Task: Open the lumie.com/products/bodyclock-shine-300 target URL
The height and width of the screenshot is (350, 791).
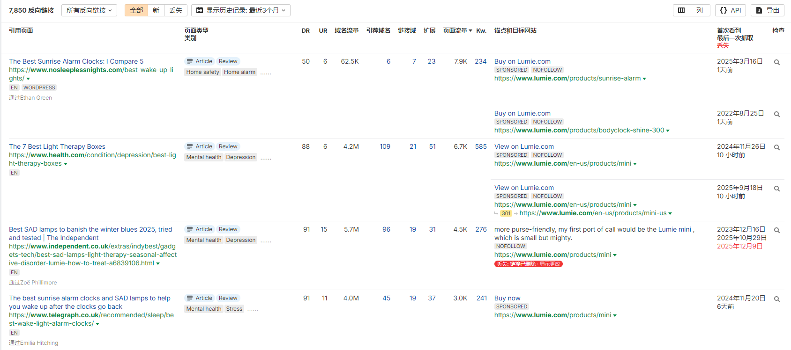Action: point(579,130)
